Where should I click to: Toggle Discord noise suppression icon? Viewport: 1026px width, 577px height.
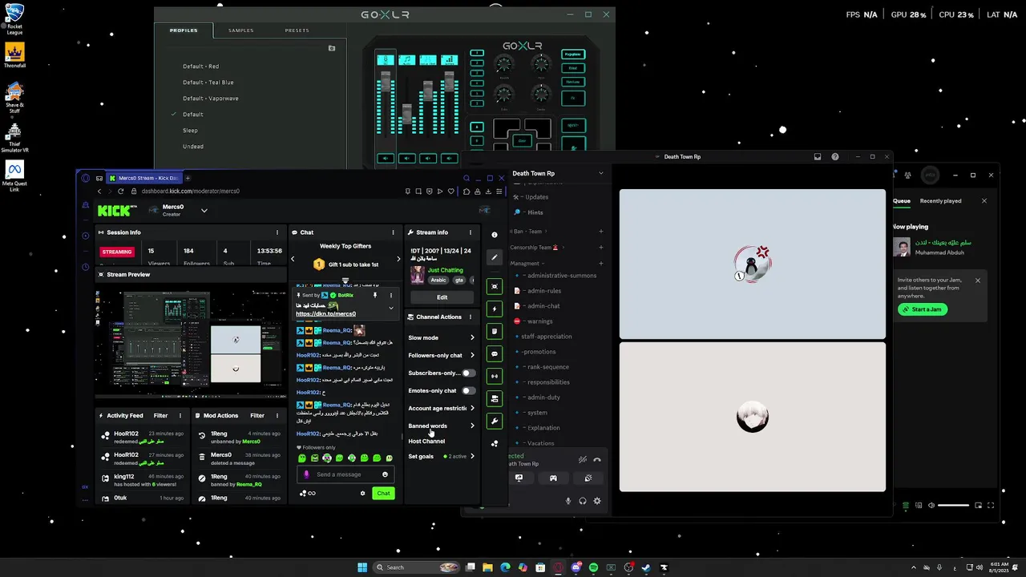[583, 459]
